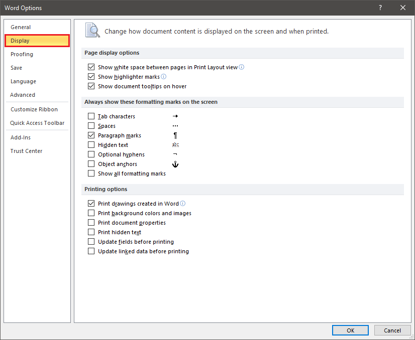Viewport: 415px width, 340px height.
Task: Switch to the Advanced options category
Action: pos(23,95)
